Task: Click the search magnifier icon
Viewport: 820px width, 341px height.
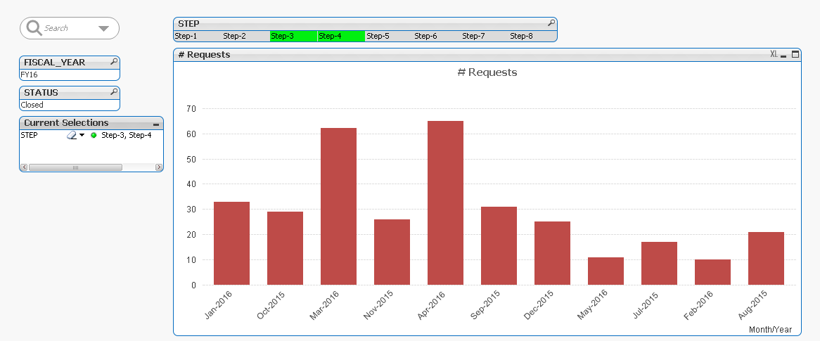Action: click(x=34, y=27)
